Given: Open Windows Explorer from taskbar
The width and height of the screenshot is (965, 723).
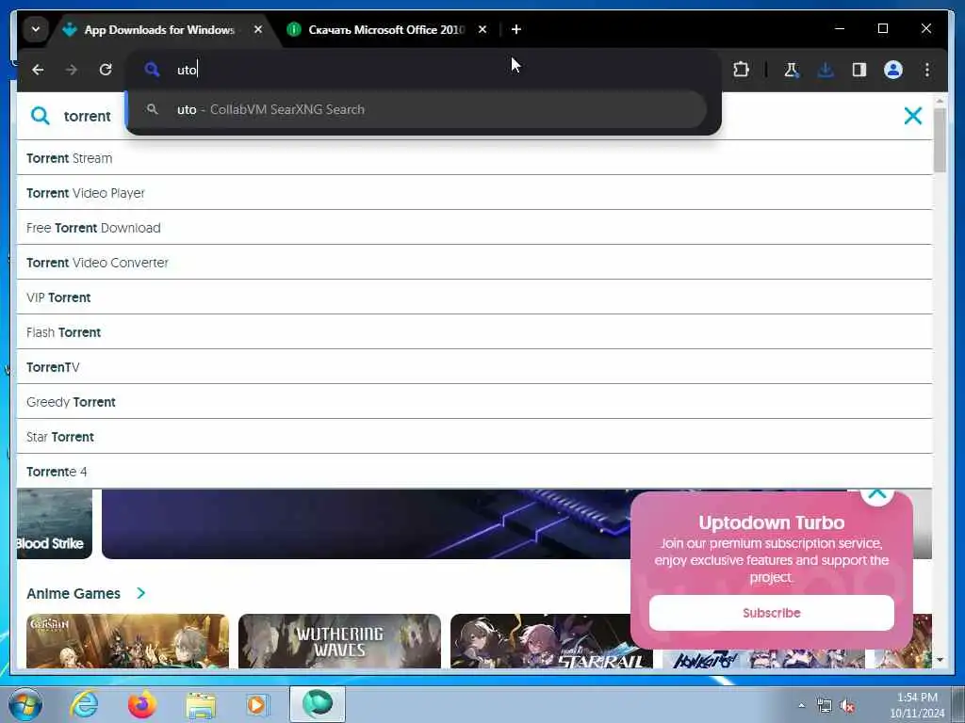Looking at the screenshot, I should [x=201, y=704].
